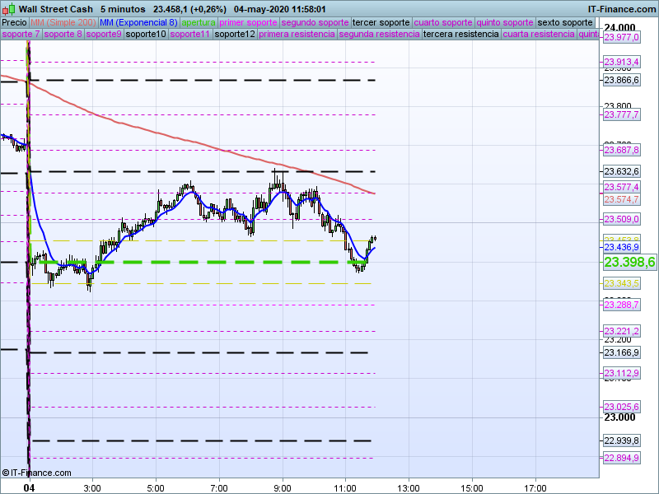This screenshot has width=659, height=494.
Task: Click the sexto soporte label
Action: pos(566,22)
